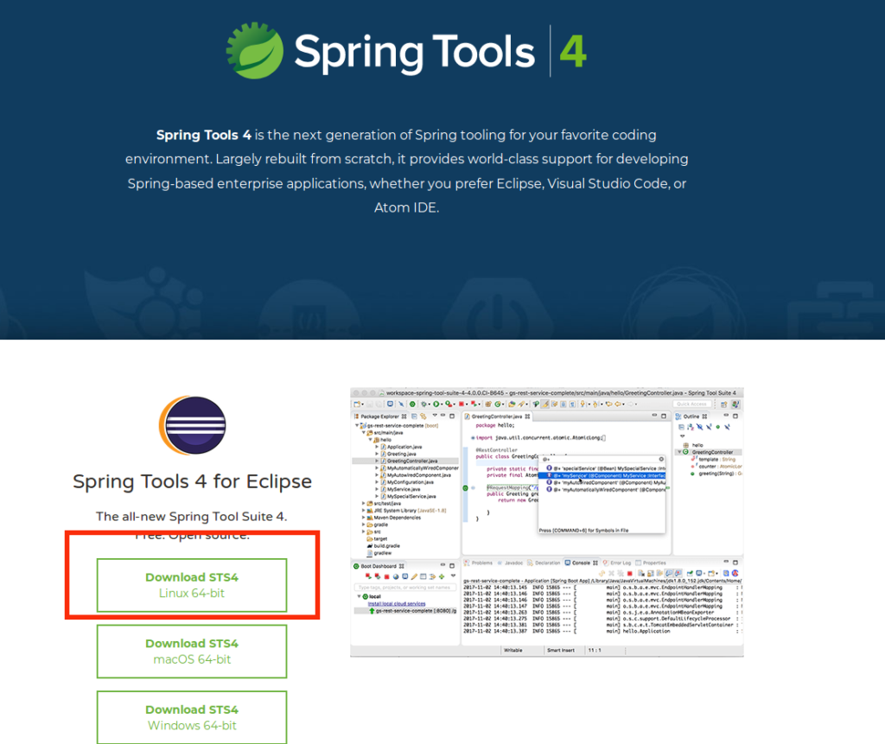
Task: Start the app via Boot Dashboard run icon
Action: point(368,576)
